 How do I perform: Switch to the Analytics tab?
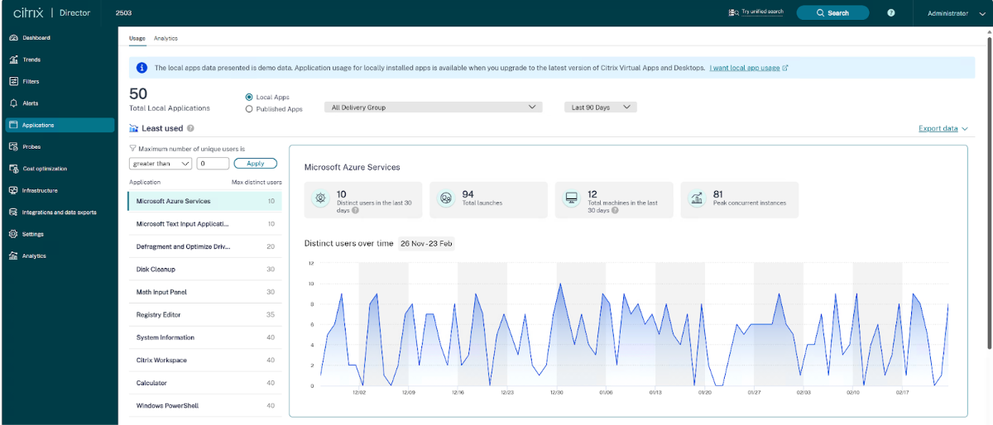[165, 39]
